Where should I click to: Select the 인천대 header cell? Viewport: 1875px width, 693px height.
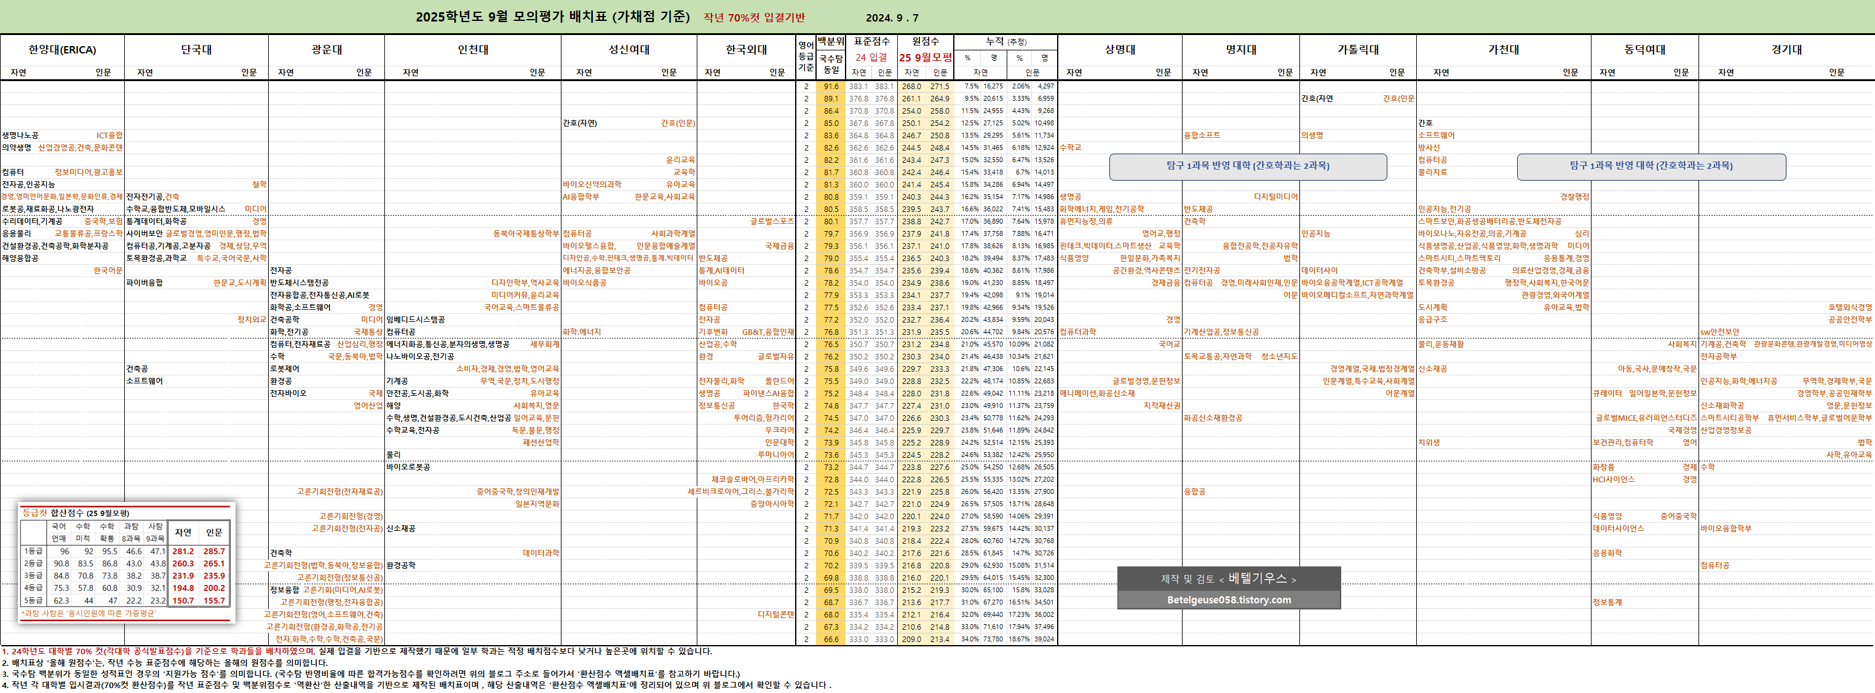point(472,49)
